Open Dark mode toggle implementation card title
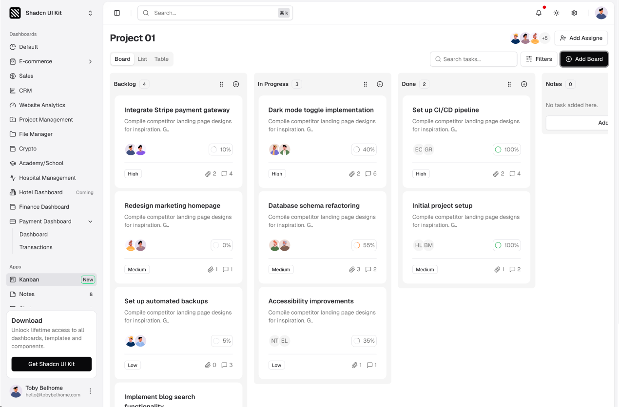Screen dimensions: 619x407 [x=321, y=110]
